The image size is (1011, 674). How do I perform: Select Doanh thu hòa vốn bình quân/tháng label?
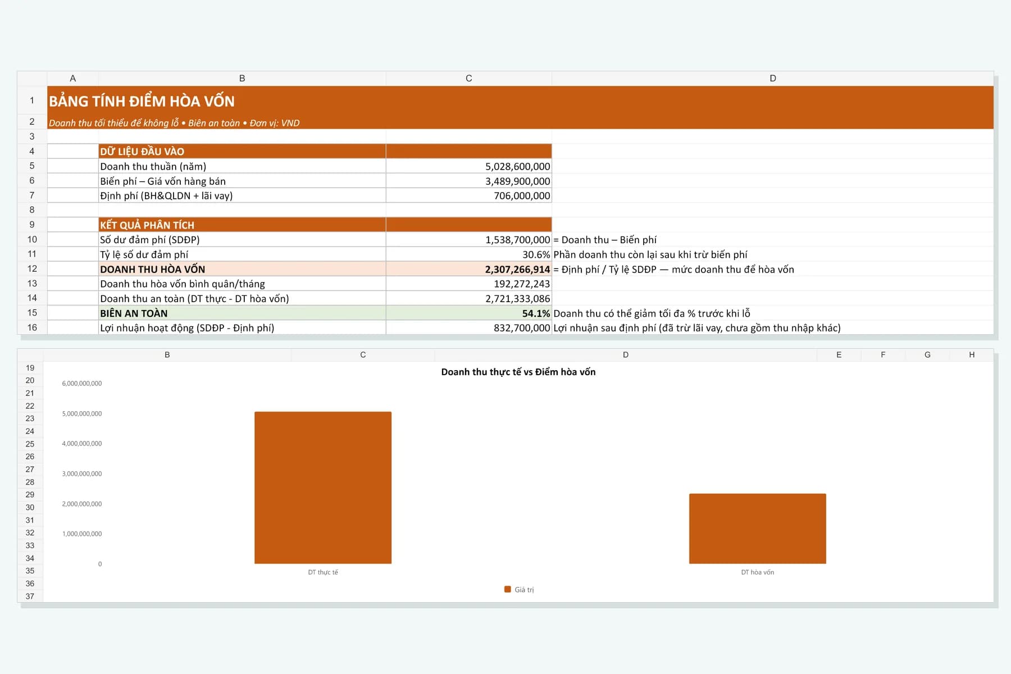pyautogui.click(x=242, y=284)
